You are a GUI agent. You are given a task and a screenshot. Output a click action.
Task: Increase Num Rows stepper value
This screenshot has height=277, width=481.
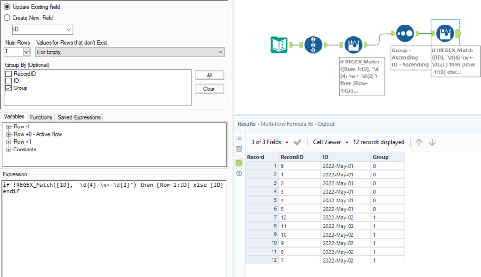pyautogui.click(x=26, y=50)
